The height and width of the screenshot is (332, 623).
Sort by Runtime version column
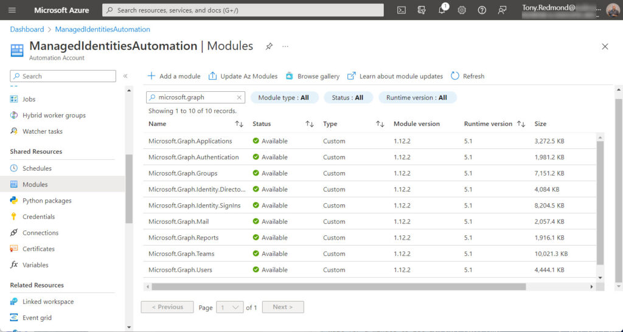[x=521, y=124]
